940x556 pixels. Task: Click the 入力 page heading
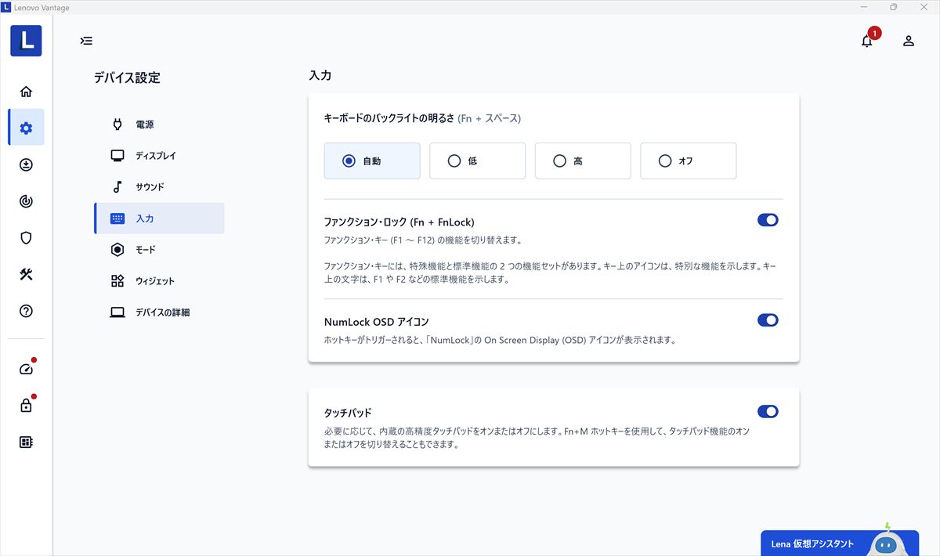click(320, 76)
